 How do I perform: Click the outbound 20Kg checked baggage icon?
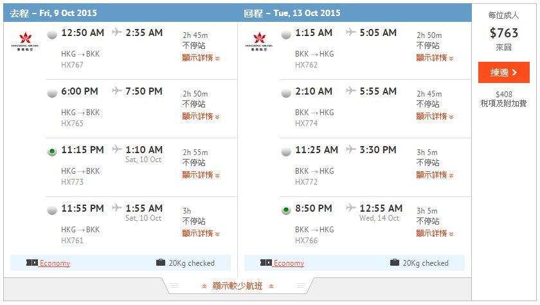[x=161, y=263]
